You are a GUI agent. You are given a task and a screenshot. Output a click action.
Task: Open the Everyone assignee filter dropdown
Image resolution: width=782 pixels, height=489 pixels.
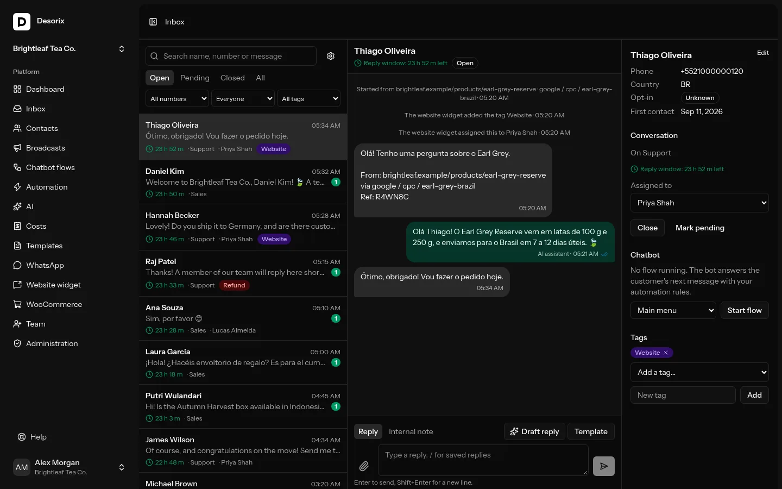coord(243,99)
